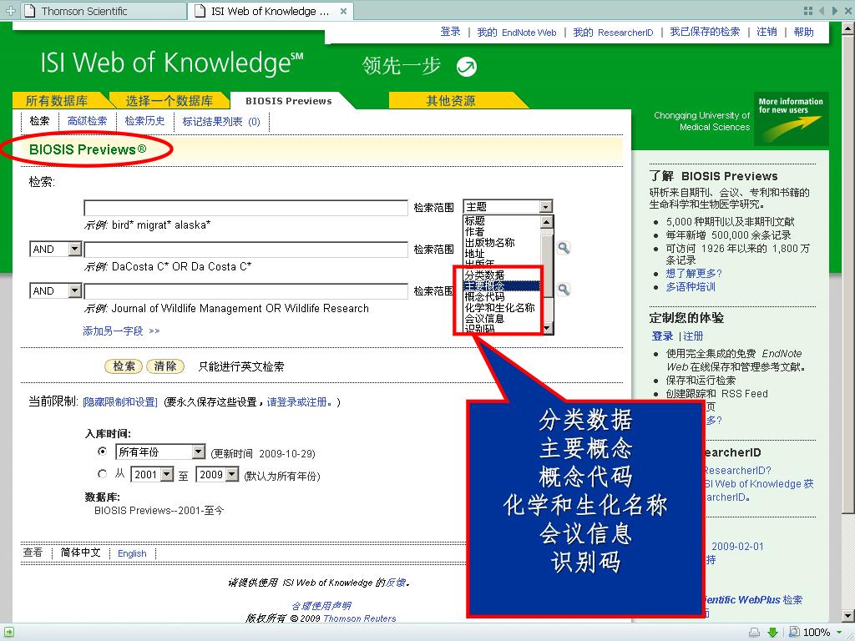This screenshot has width=855, height=641.
Task: Click the 帮助 help link
Action: coord(804,32)
